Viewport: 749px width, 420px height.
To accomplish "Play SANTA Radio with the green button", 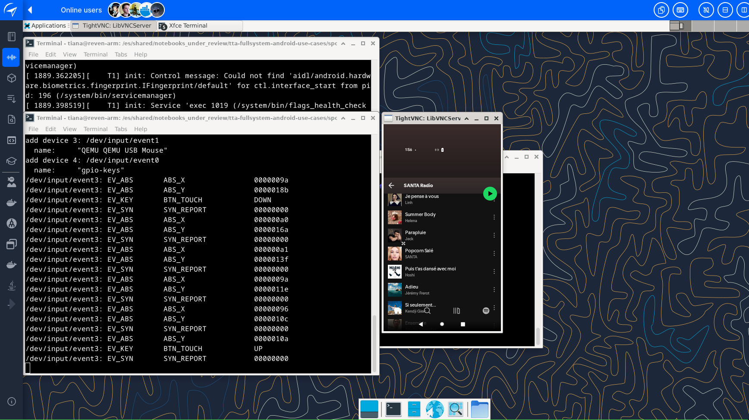I will [x=490, y=194].
